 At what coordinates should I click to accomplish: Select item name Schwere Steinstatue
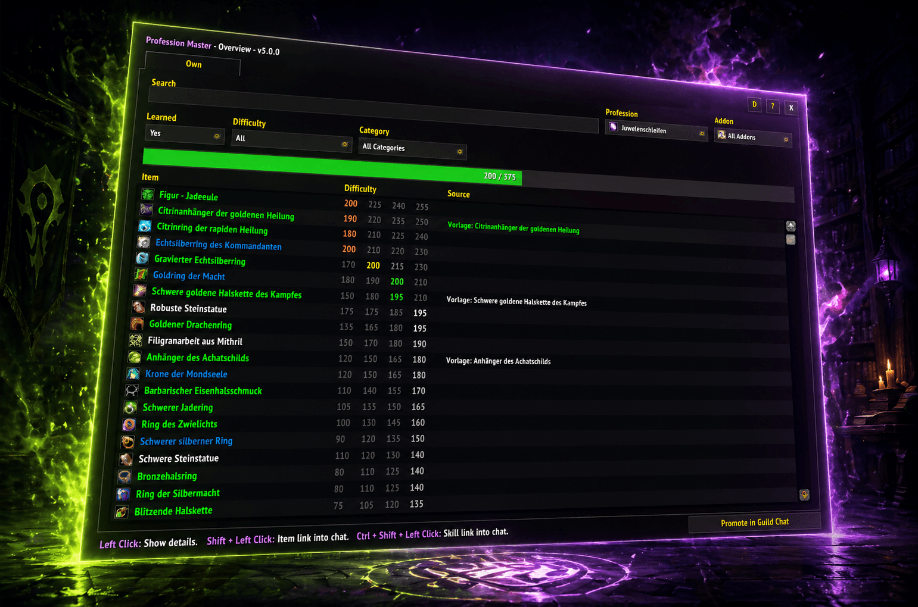[179, 458]
